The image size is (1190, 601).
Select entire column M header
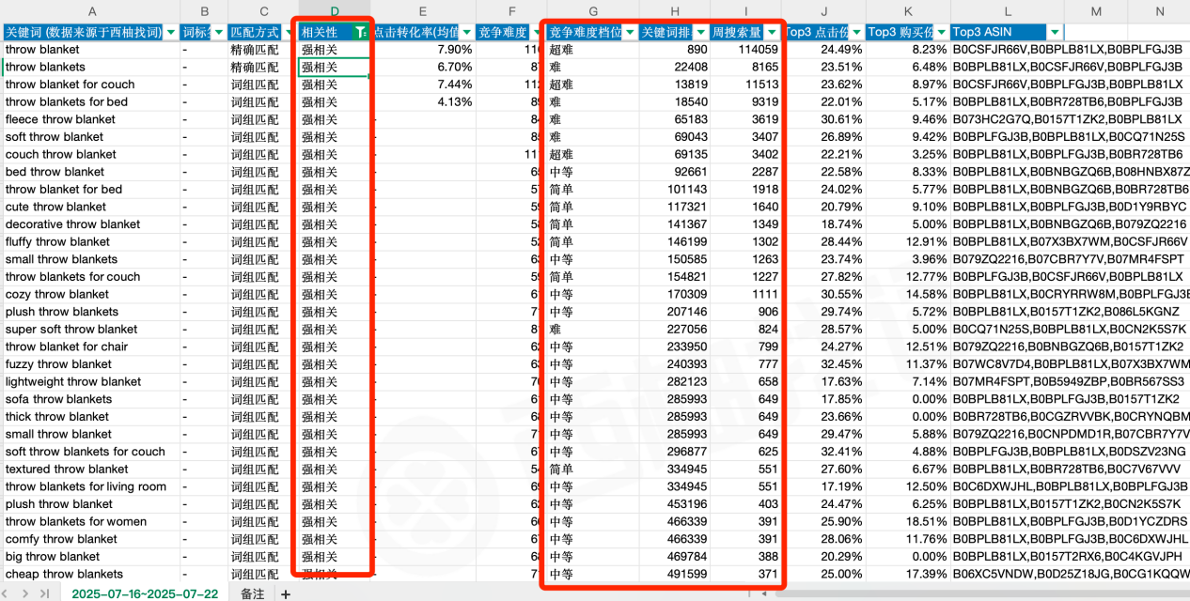(1096, 11)
